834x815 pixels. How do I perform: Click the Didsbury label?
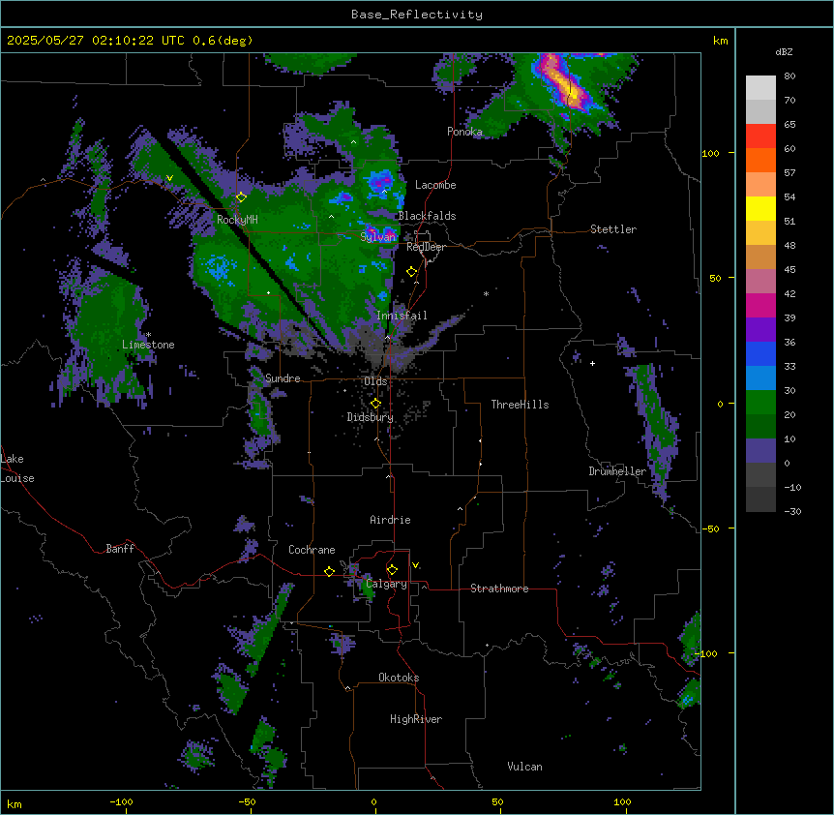(371, 417)
